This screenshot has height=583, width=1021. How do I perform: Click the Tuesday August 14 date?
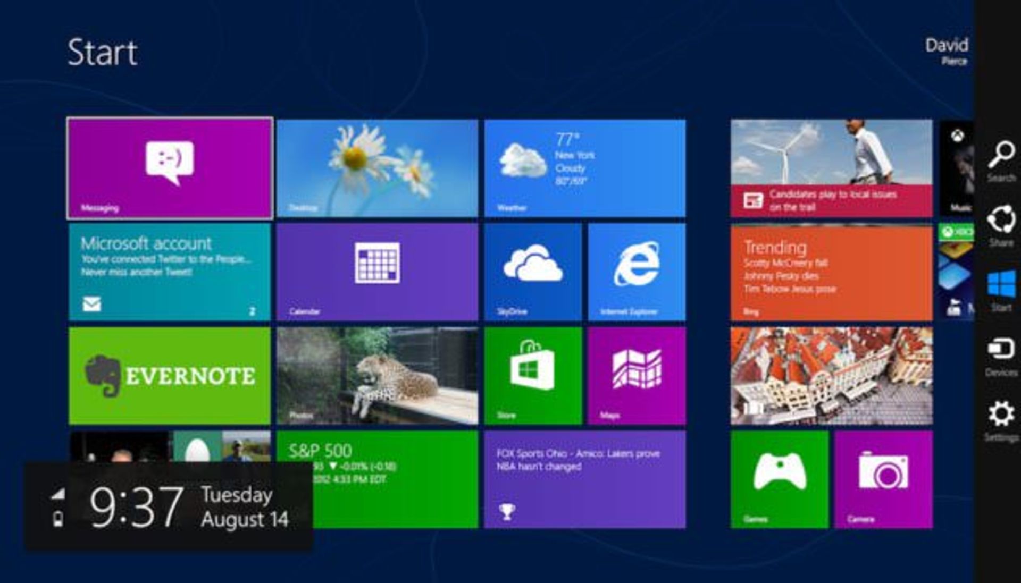245,507
